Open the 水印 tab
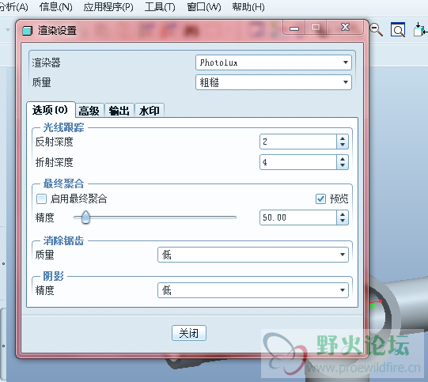This screenshot has height=382, width=428. coord(150,111)
